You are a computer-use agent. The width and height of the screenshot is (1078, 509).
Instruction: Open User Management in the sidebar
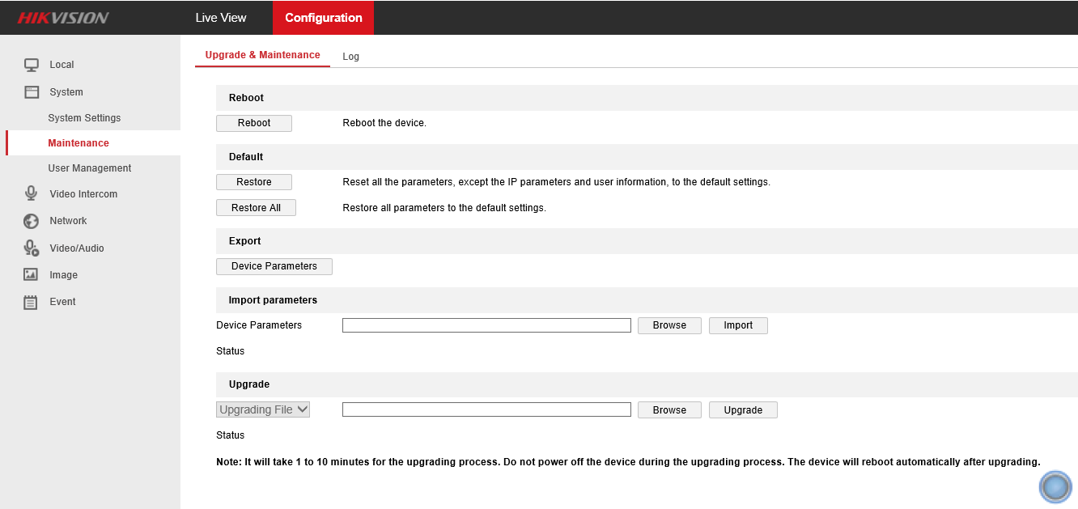point(89,168)
